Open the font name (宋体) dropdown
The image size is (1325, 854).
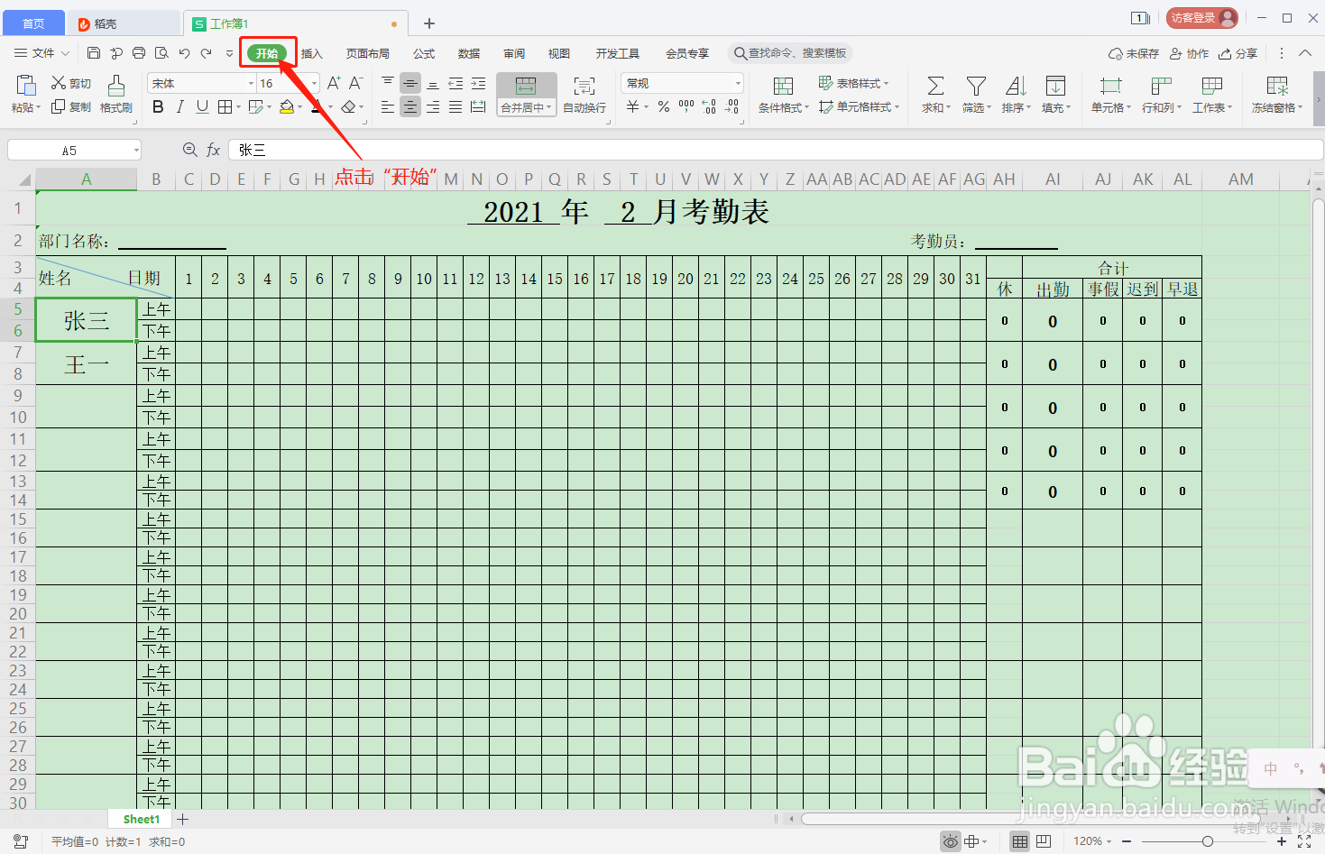click(251, 83)
